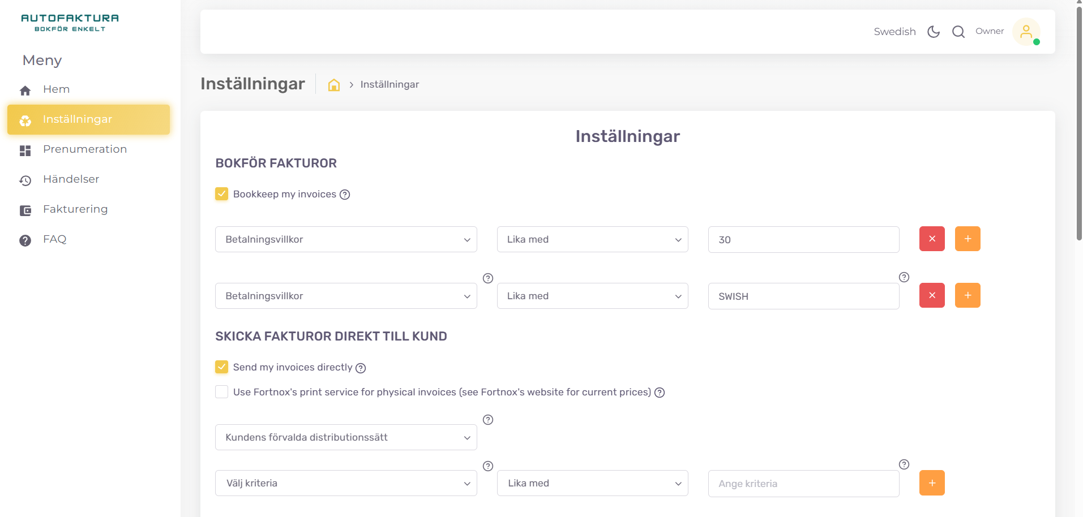
Task: Toggle dark mode with the moon icon
Action: (x=934, y=32)
